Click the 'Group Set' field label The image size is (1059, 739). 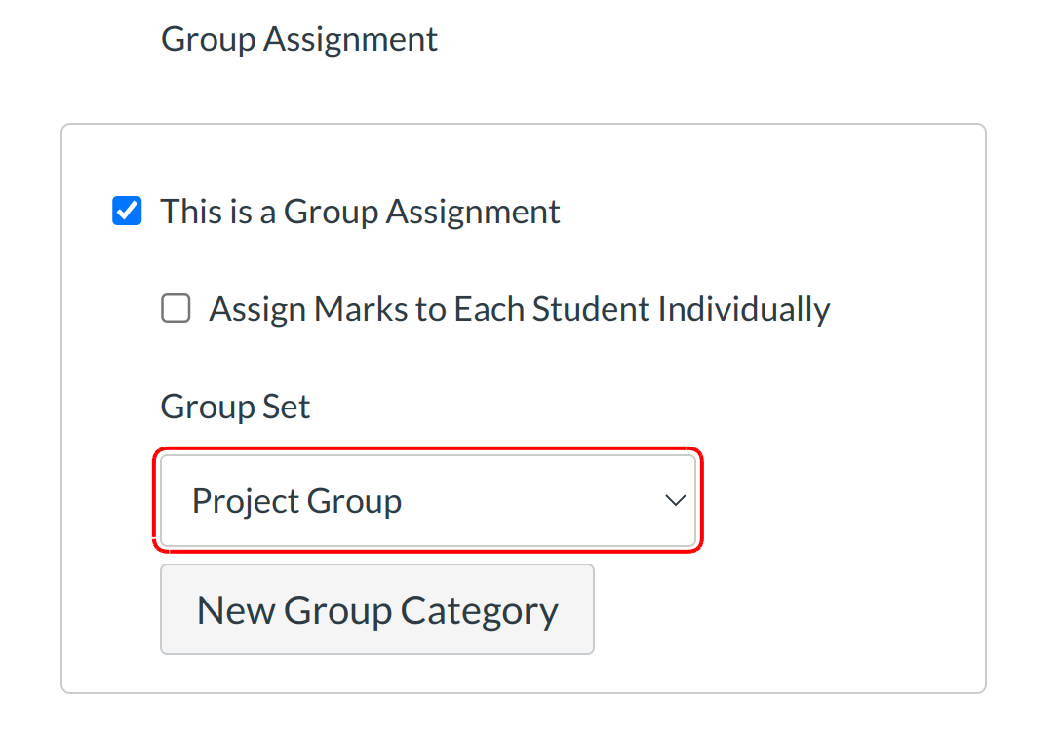235,407
